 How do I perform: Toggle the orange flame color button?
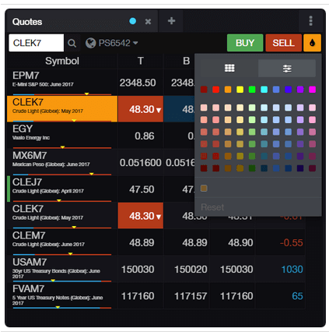coord(312,43)
